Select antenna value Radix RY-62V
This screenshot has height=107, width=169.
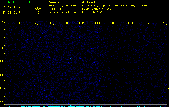(92, 12)
